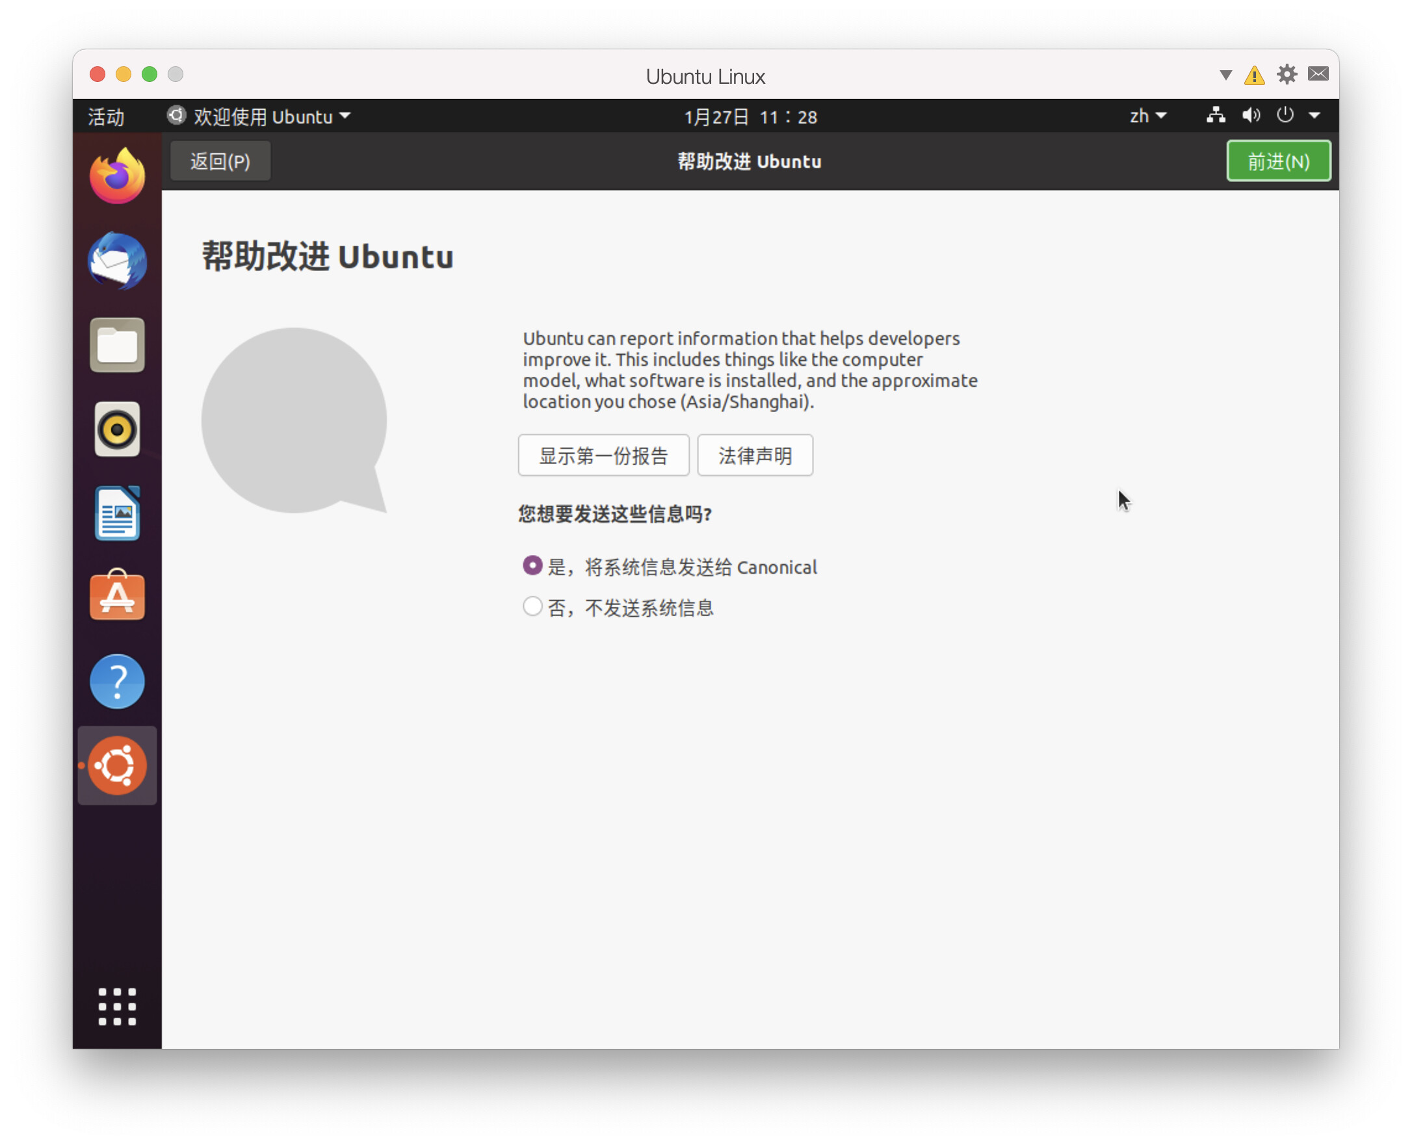Screen dimensions: 1412x1145
Task: Click the 返回(P) back button
Action: (x=220, y=161)
